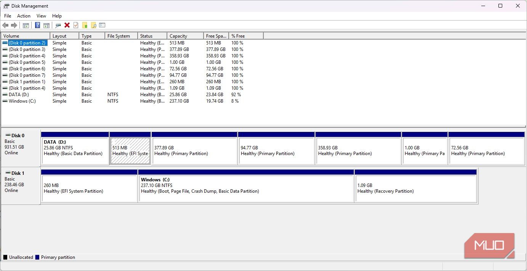The width and height of the screenshot is (527, 271).
Task: Select the 94.77 GB primary partition block
Action: [276, 148]
